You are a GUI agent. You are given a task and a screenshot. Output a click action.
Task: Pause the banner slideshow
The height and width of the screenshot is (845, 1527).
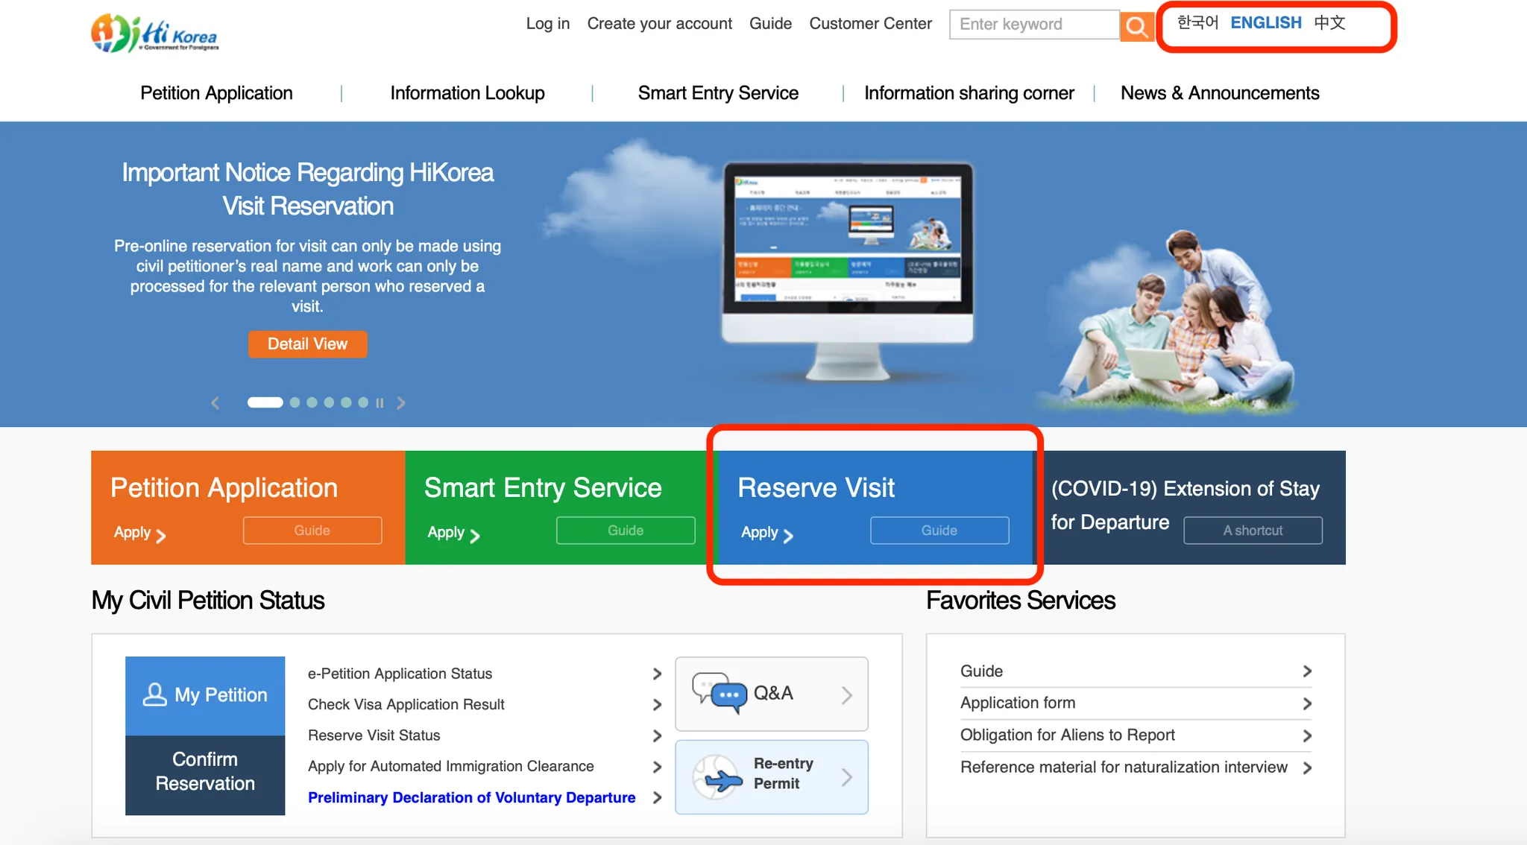pos(380,403)
